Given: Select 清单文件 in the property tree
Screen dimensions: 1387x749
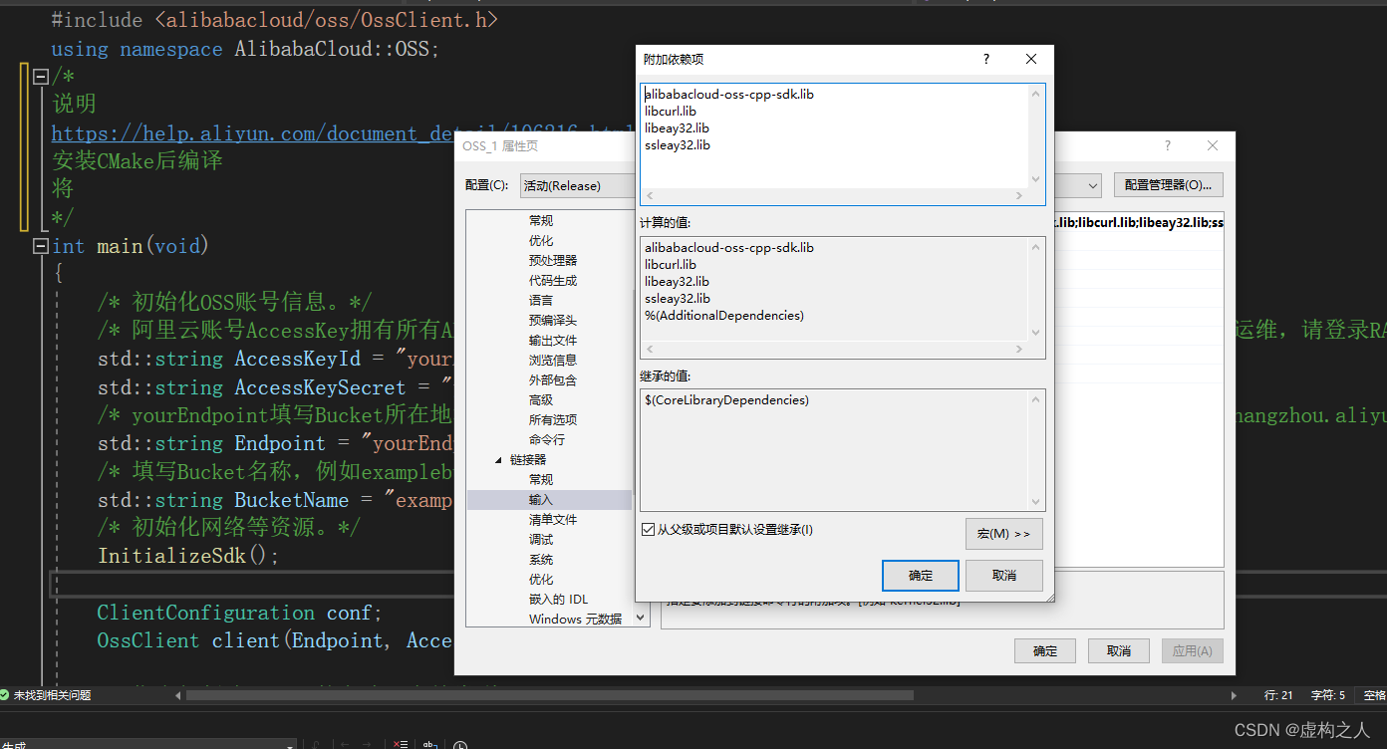Looking at the screenshot, I should [x=553, y=520].
